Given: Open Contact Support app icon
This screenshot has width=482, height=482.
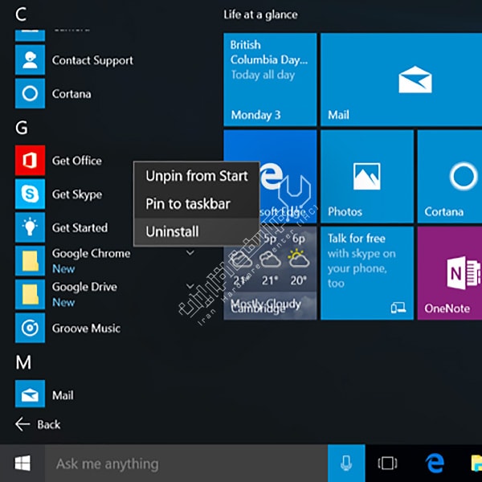Looking at the screenshot, I should [x=30, y=59].
